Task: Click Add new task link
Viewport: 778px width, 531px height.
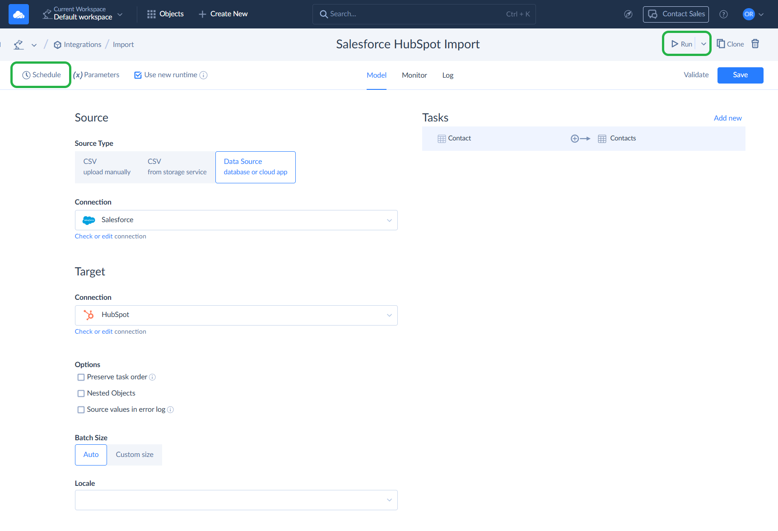Action: 727,118
